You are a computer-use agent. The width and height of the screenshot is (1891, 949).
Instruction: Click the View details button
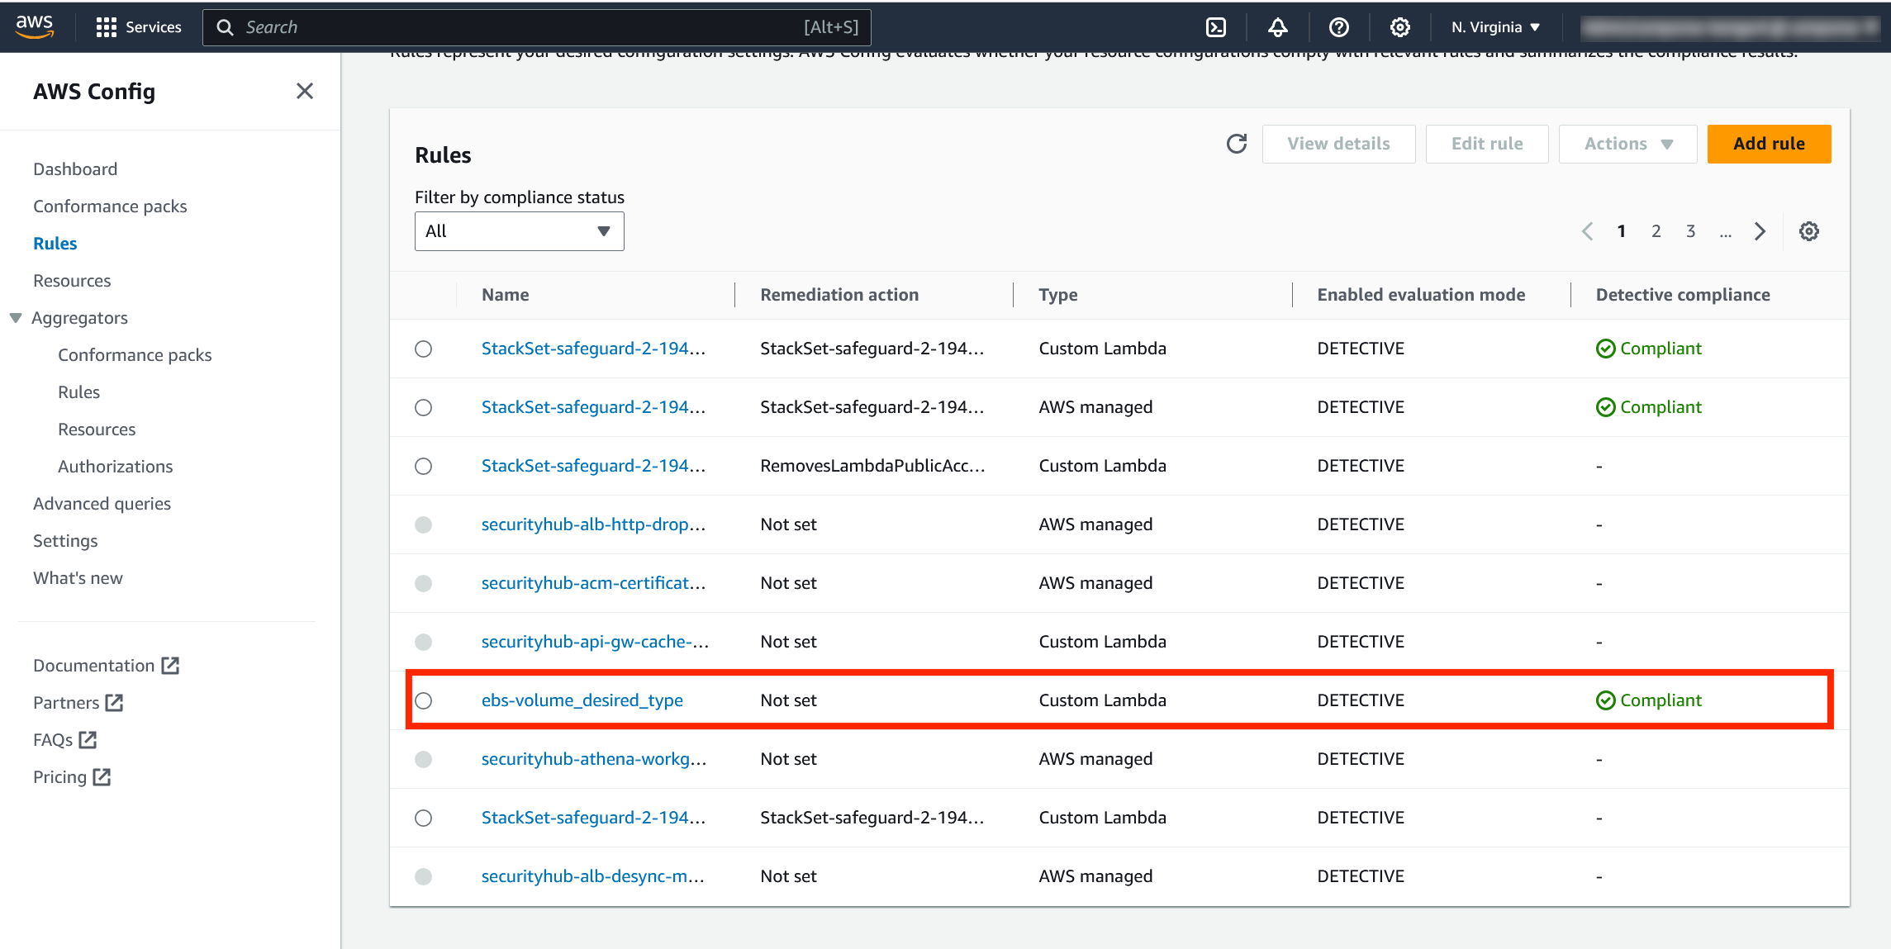[1339, 144]
